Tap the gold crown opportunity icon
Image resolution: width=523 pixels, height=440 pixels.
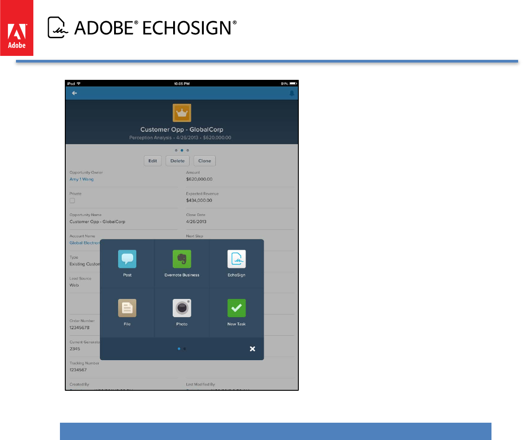(182, 113)
